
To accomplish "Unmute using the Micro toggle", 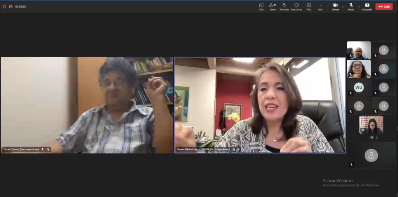I will [x=351, y=6].
